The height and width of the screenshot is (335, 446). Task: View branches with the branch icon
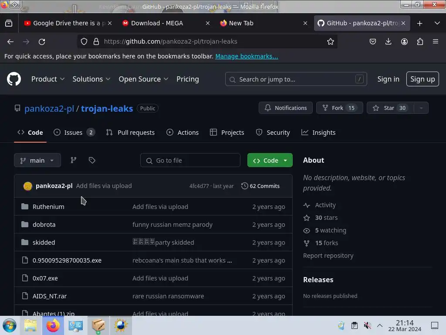(73, 160)
